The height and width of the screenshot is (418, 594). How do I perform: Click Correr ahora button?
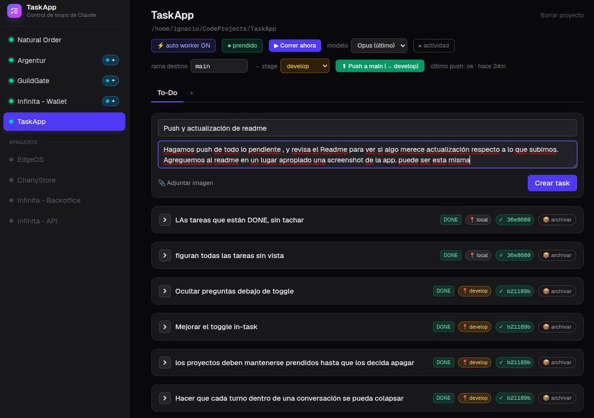coord(295,46)
